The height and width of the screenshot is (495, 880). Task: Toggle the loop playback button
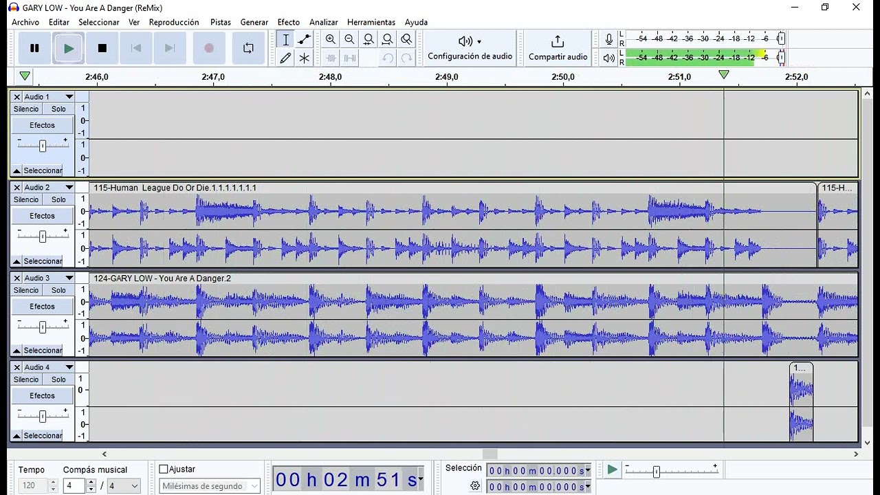click(x=248, y=48)
